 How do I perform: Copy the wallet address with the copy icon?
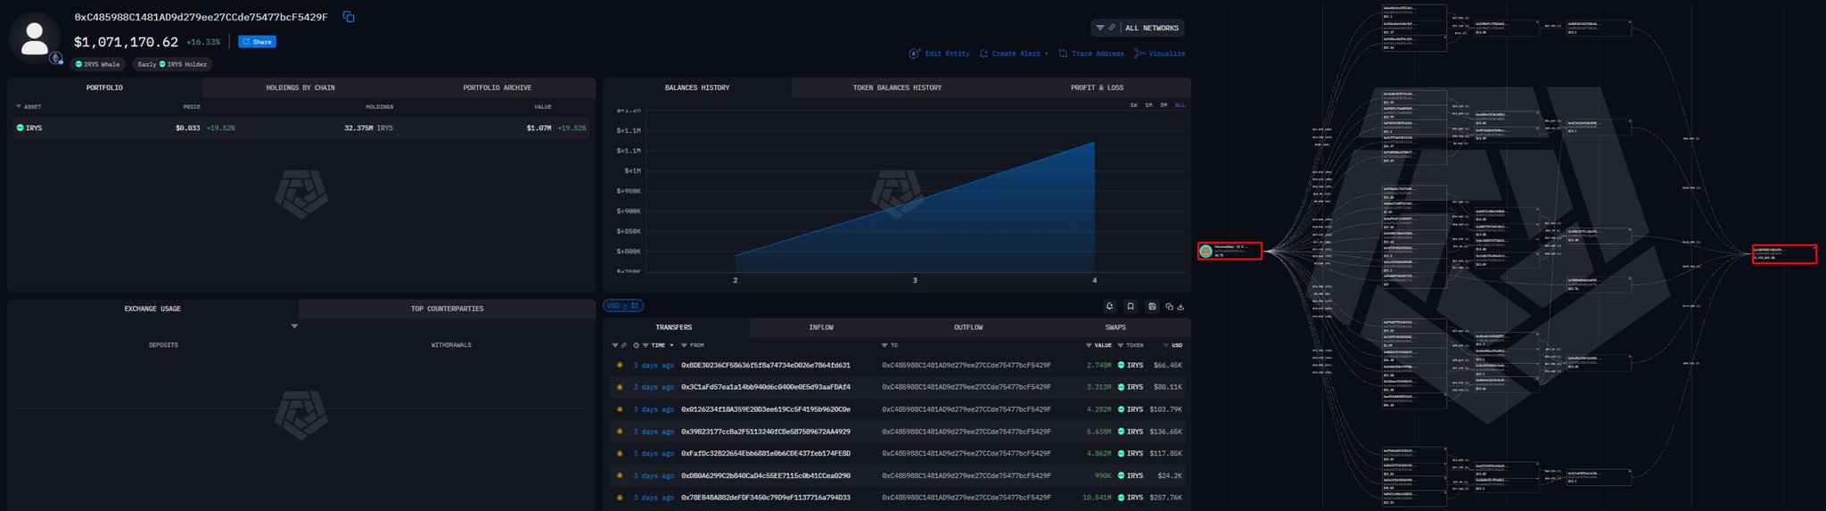pyautogui.click(x=349, y=17)
